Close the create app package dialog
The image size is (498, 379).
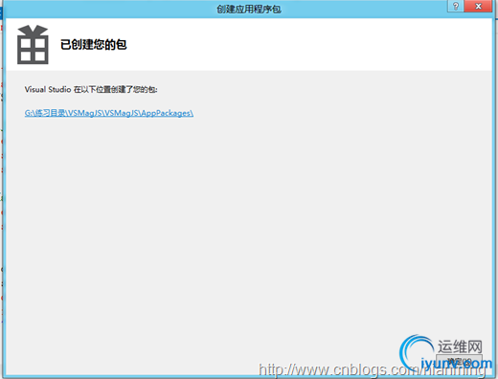tap(478, 6)
